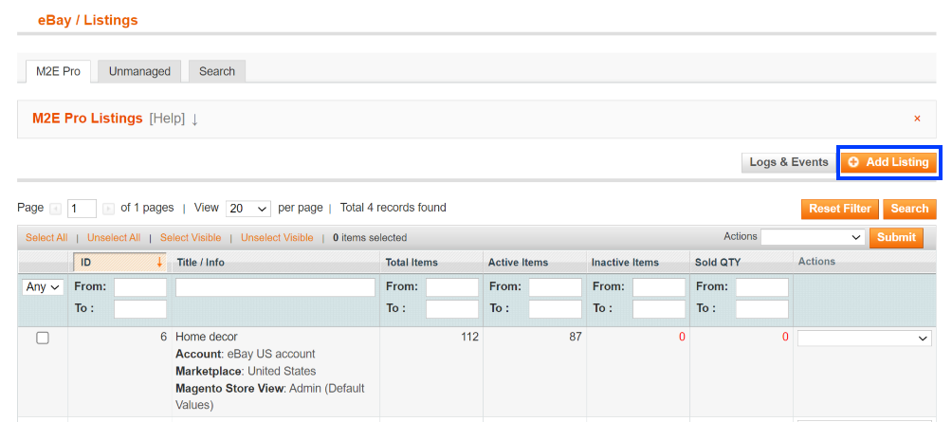Screen dimensions: 952x422
Task: Close the M2E Pro Listings help block
Action: (x=916, y=119)
